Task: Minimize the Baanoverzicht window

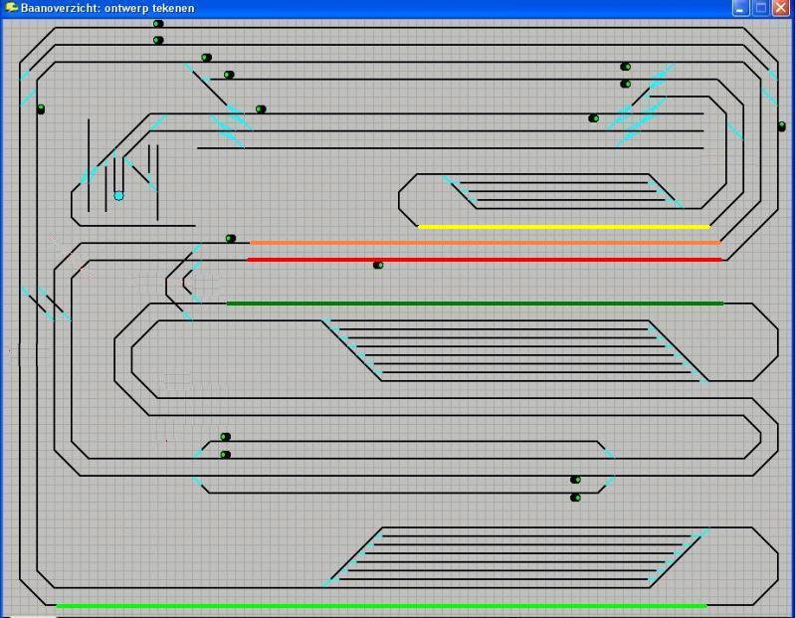Action: [740, 8]
